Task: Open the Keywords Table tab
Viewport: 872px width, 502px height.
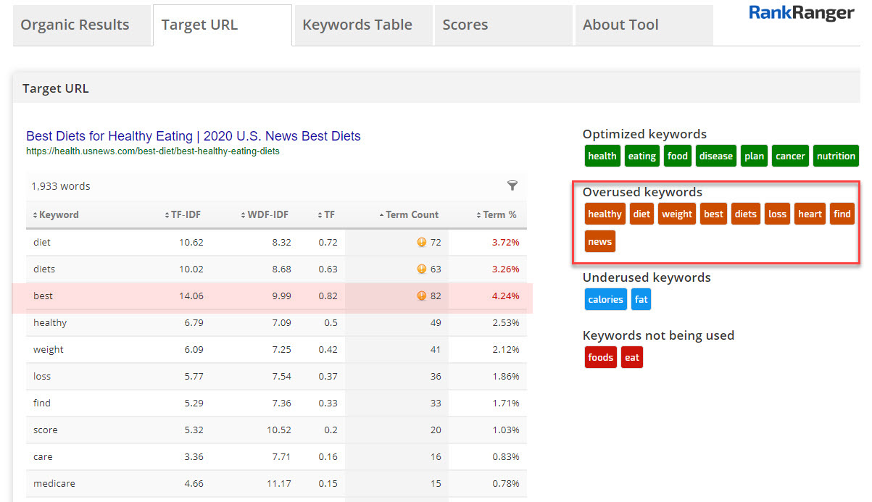Action: (x=357, y=25)
